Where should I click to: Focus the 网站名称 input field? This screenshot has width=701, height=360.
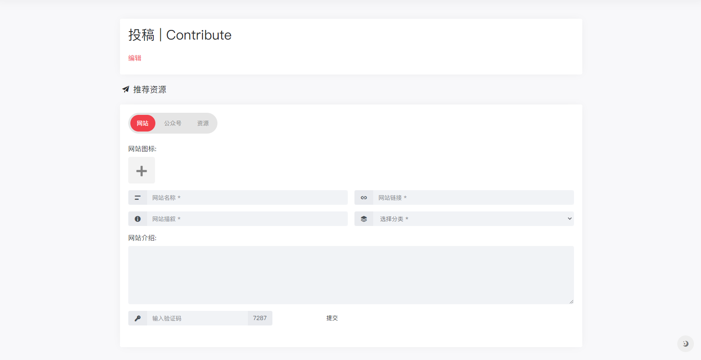coord(247,198)
